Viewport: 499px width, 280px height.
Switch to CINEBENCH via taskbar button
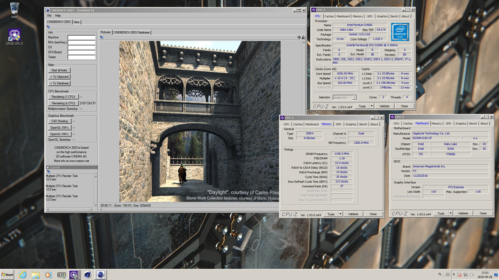[x=101, y=275]
